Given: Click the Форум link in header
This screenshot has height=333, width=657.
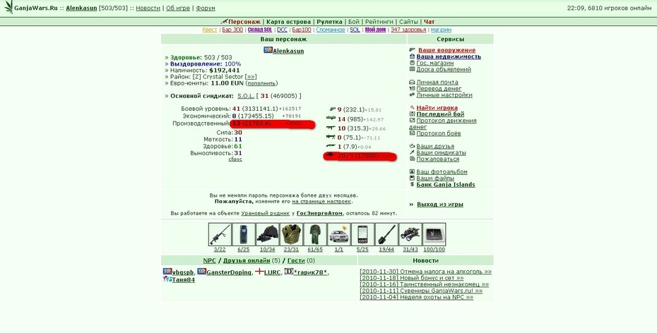Looking at the screenshot, I should (206, 8).
